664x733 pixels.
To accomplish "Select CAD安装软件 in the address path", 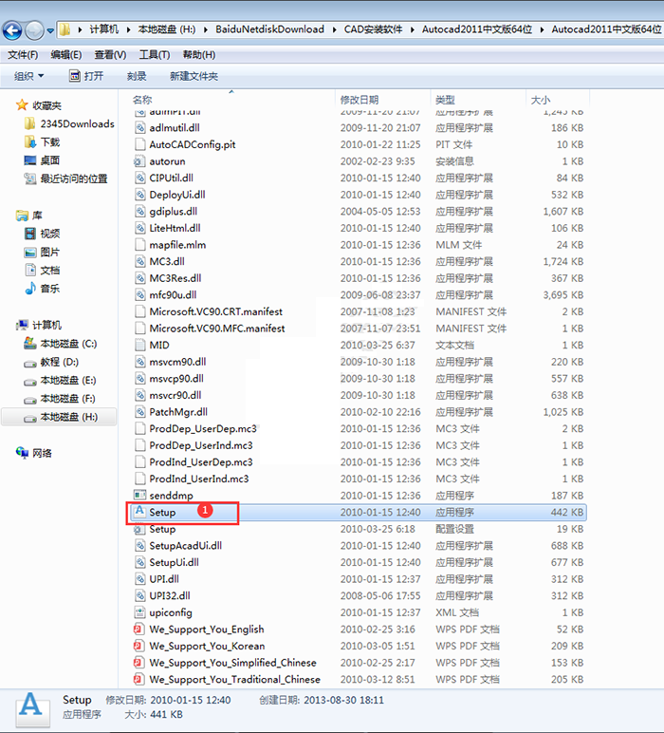I will 373,29.
